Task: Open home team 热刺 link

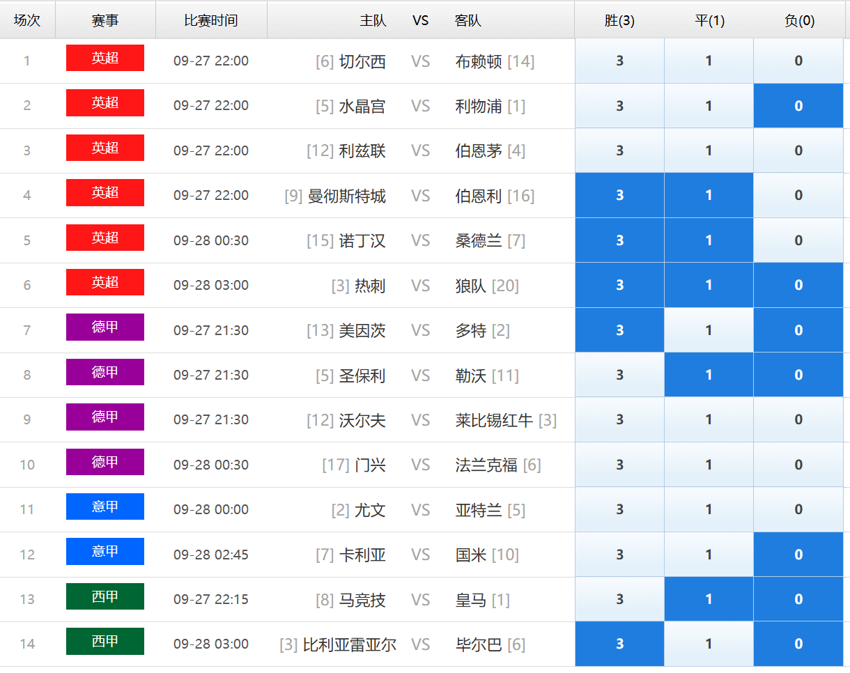Action: point(370,286)
